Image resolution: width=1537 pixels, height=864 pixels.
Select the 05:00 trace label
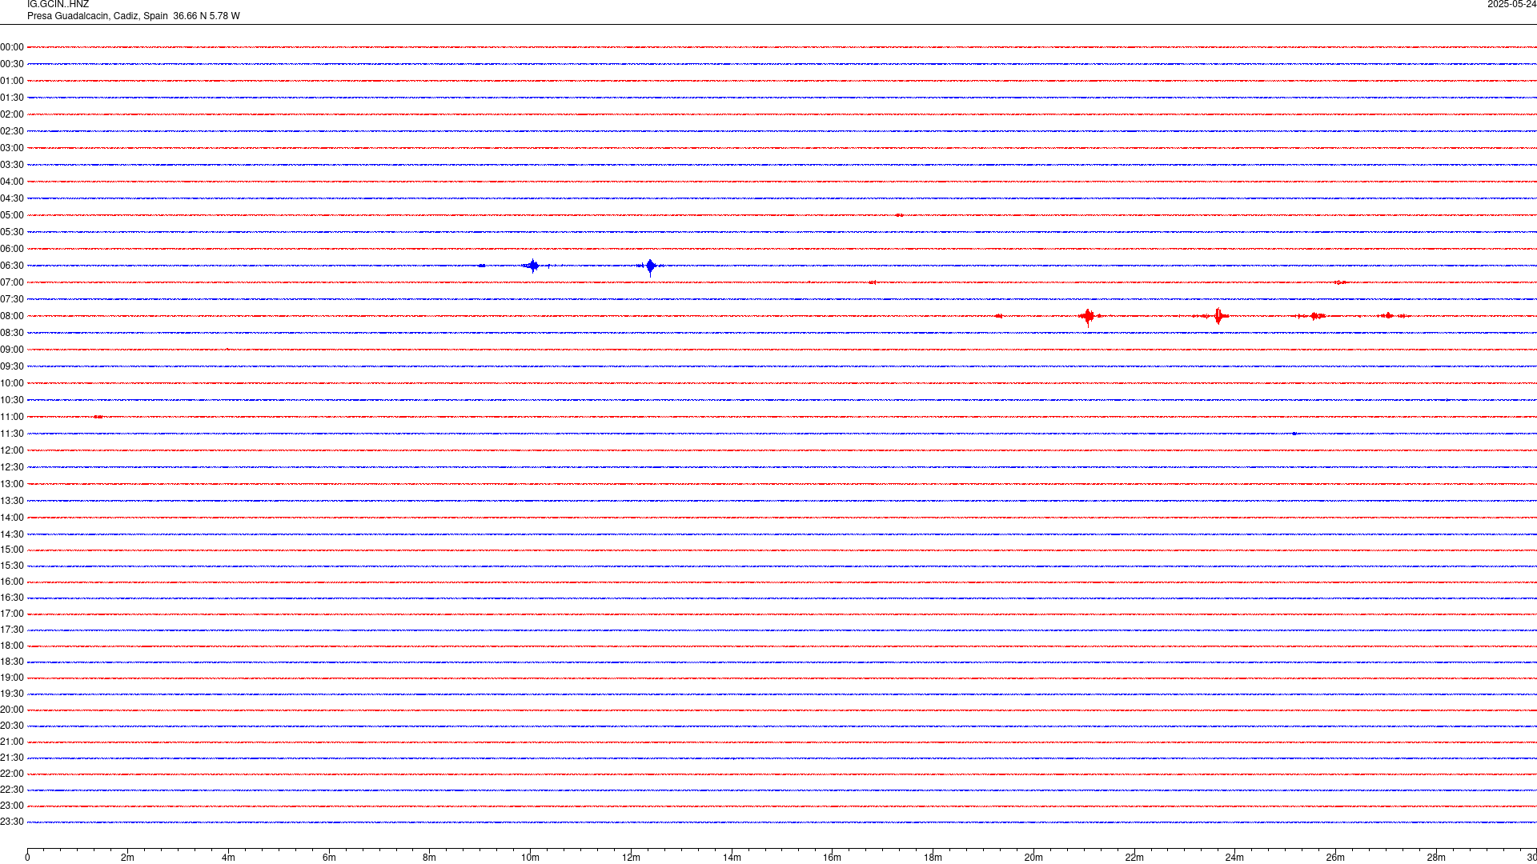point(12,215)
